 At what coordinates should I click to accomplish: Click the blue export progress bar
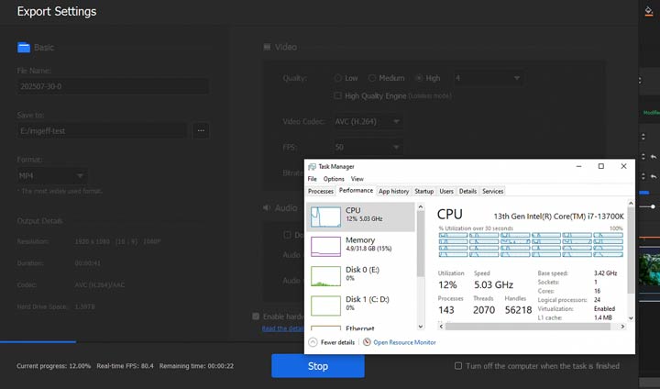pyautogui.click(x=38, y=342)
